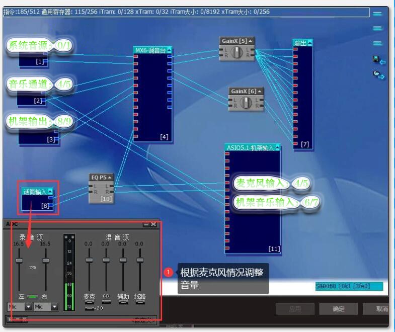The width and height of the screenshot is (395, 332).
Task: Click the 录音源 heading in ADC
Action: coord(31,237)
